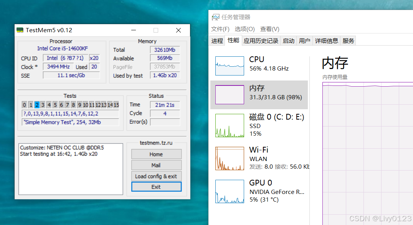Image resolution: width=413 pixels, height=225 pixels.
Task: Click the Customize: NETEN OC CLUB log line
Action: [x=62, y=148]
